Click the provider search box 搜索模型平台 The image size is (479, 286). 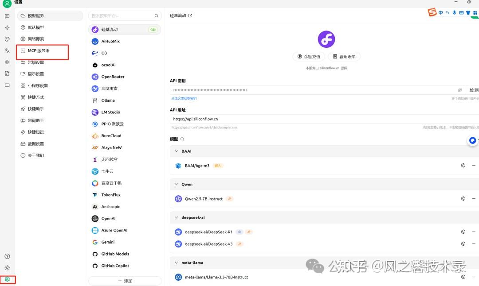(x=125, y=16)
